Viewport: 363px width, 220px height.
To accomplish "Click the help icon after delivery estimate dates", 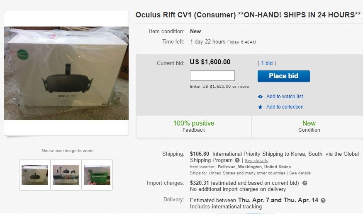I will pyautogui.click(x=323, y=200).
